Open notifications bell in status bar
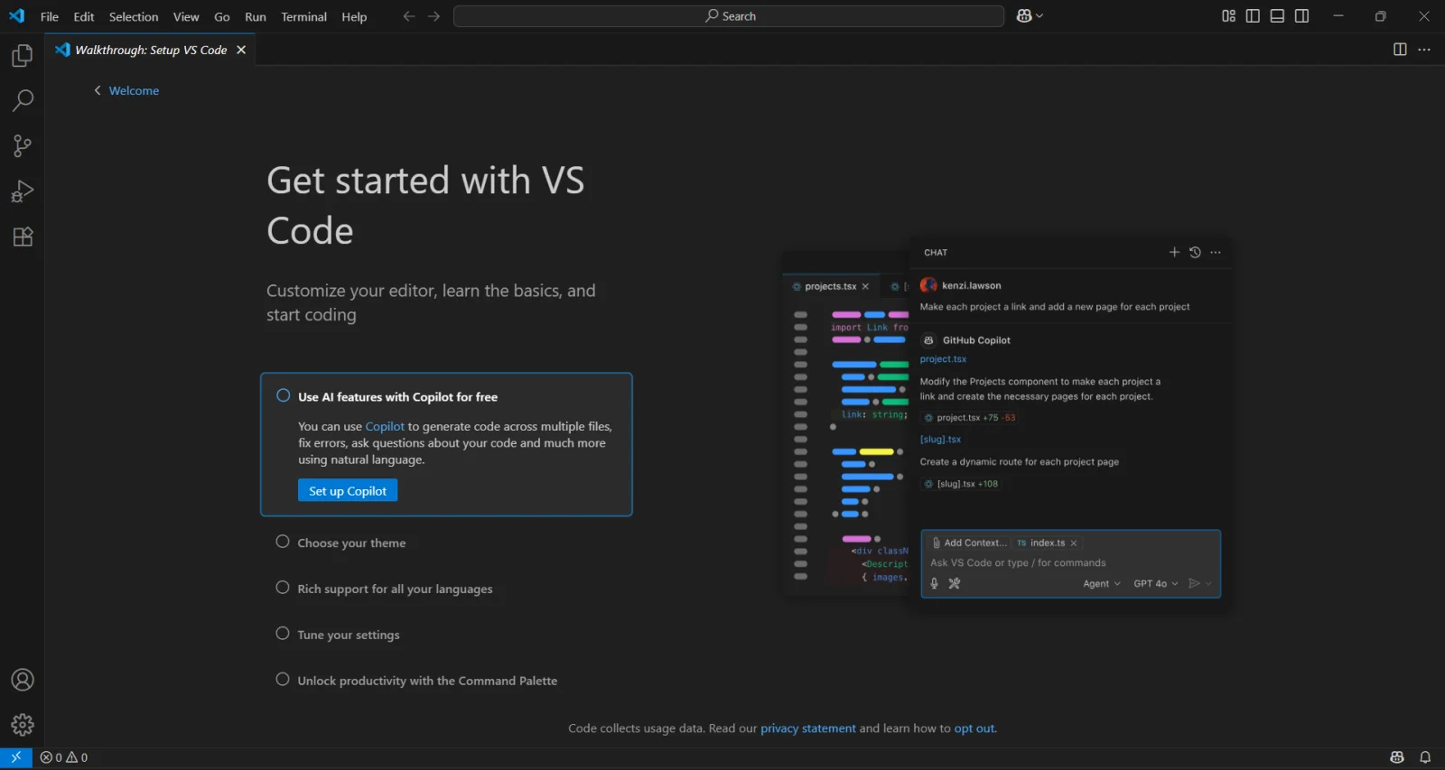The image size is (1445, 770). pos(1425,757)
